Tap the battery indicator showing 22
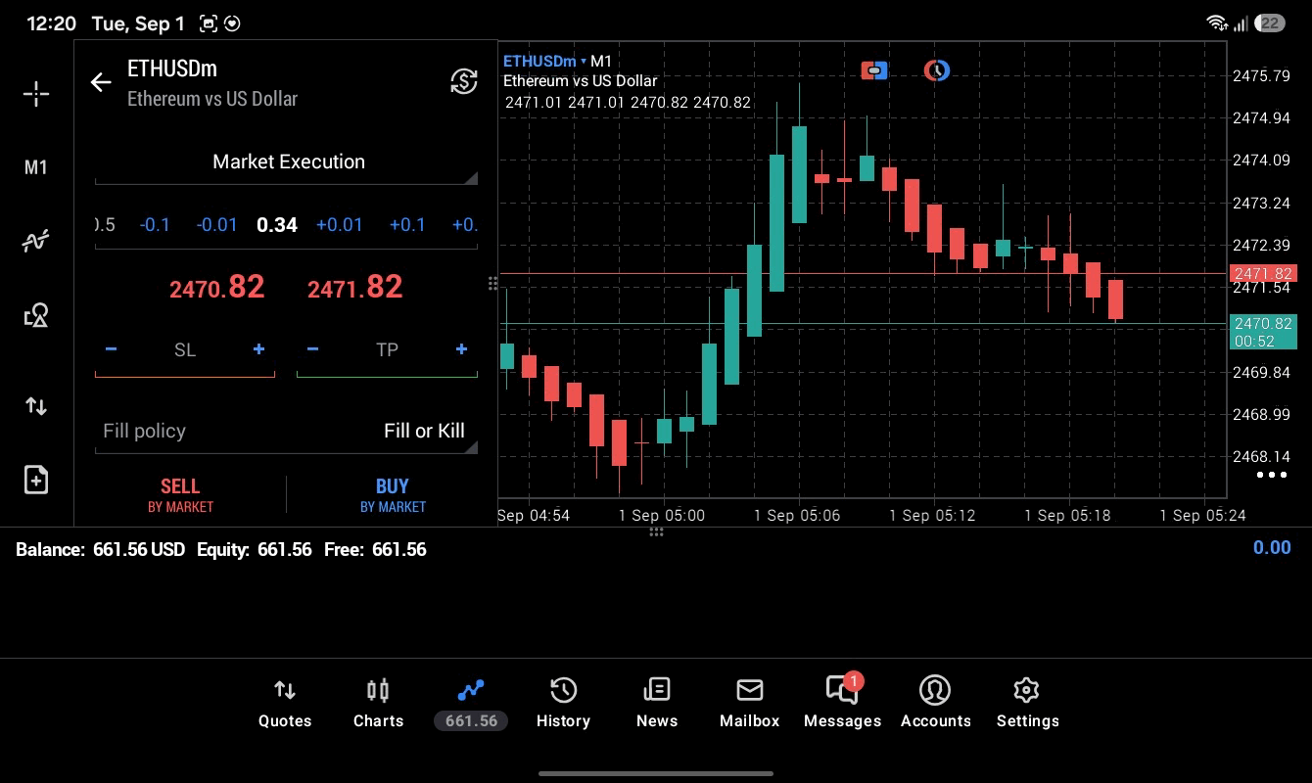This screenshot has width=1312, height=783. click(1270, 23)
